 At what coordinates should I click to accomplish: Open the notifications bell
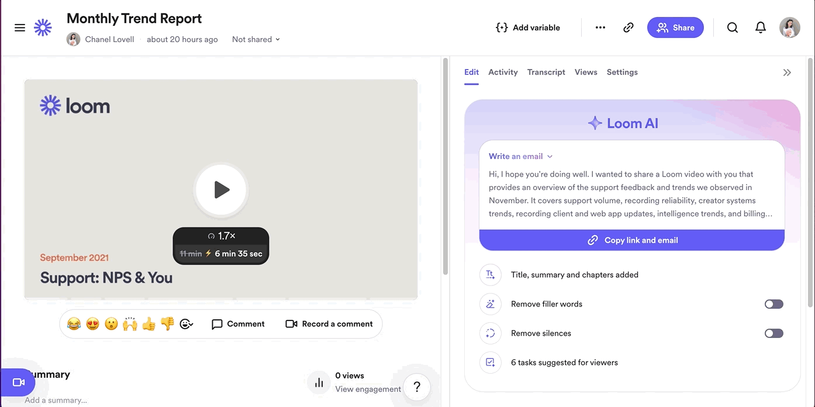click(x=760, y=27)
